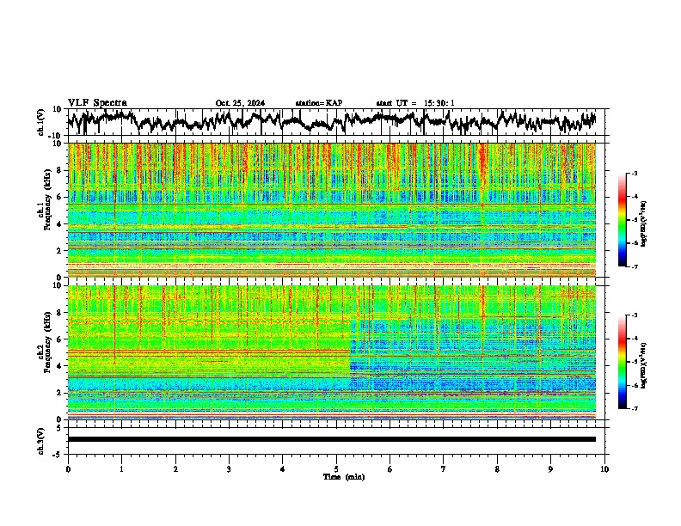
Task: Click the ch.2 frequency tick label "4"
Action: click(60, 366)
